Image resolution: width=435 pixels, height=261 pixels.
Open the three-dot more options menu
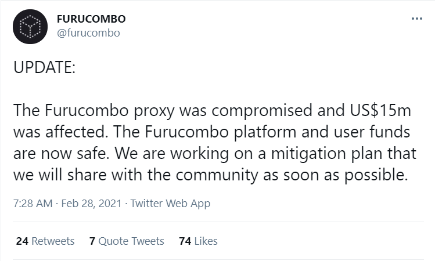(417, 19)
